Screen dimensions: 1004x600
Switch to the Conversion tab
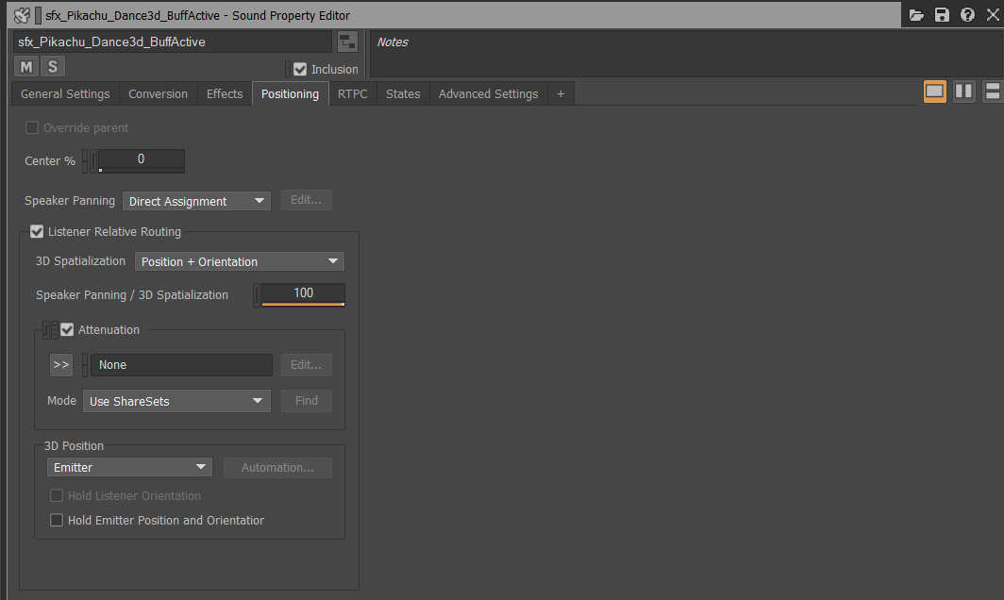coord(159,94)
